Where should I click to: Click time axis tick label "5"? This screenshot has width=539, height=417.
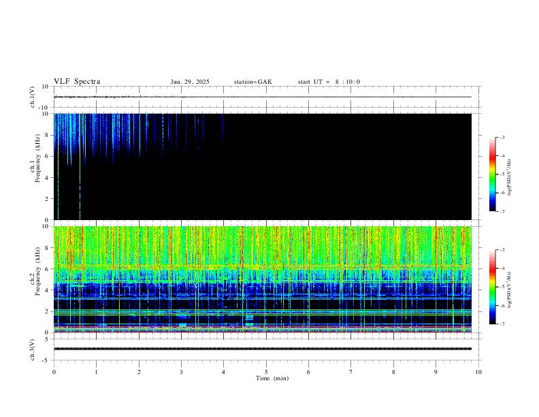click(266, 372)
